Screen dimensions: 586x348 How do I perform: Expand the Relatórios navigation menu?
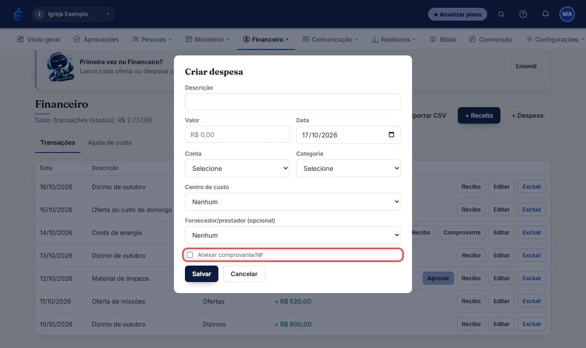tap(394, 39)
